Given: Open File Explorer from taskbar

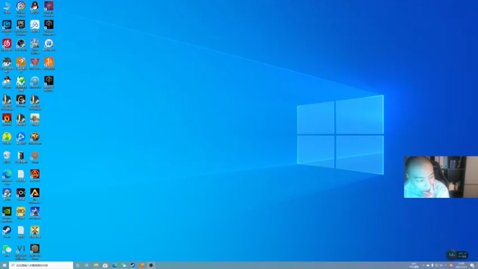Looking at the screenshot, I should (96, 265).
